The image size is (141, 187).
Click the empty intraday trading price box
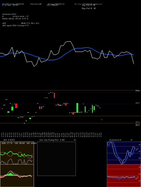pyautogui.click(x=56, y=159)
